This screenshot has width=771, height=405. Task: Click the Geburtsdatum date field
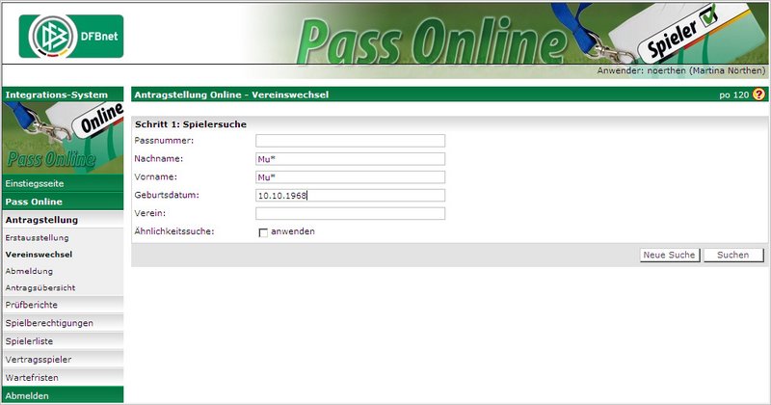point(350,195)
